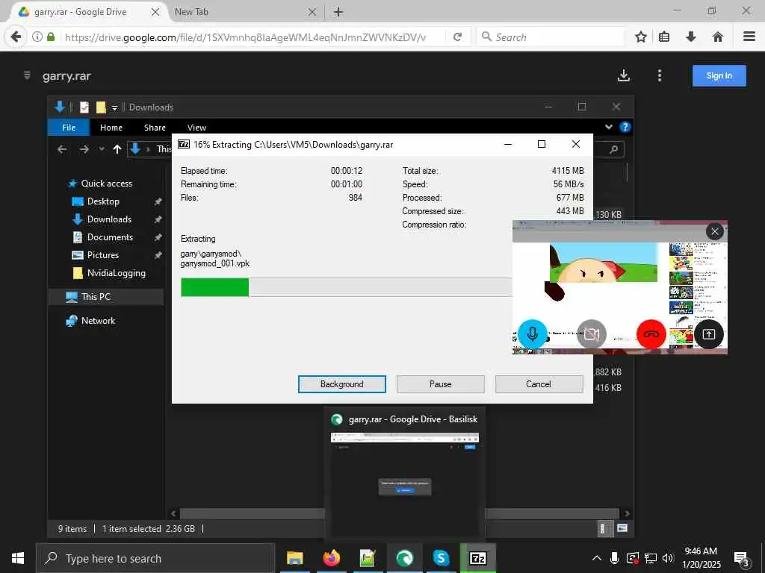Open Documents in the navigation pane
Screen dimensions: 765x573
110,237
